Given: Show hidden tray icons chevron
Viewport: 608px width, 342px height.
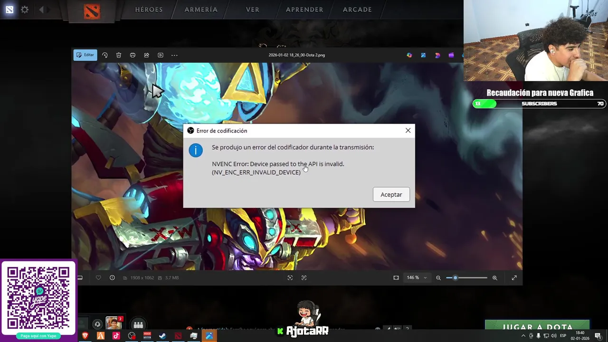Looking at the screenshot, I should 523,336.
